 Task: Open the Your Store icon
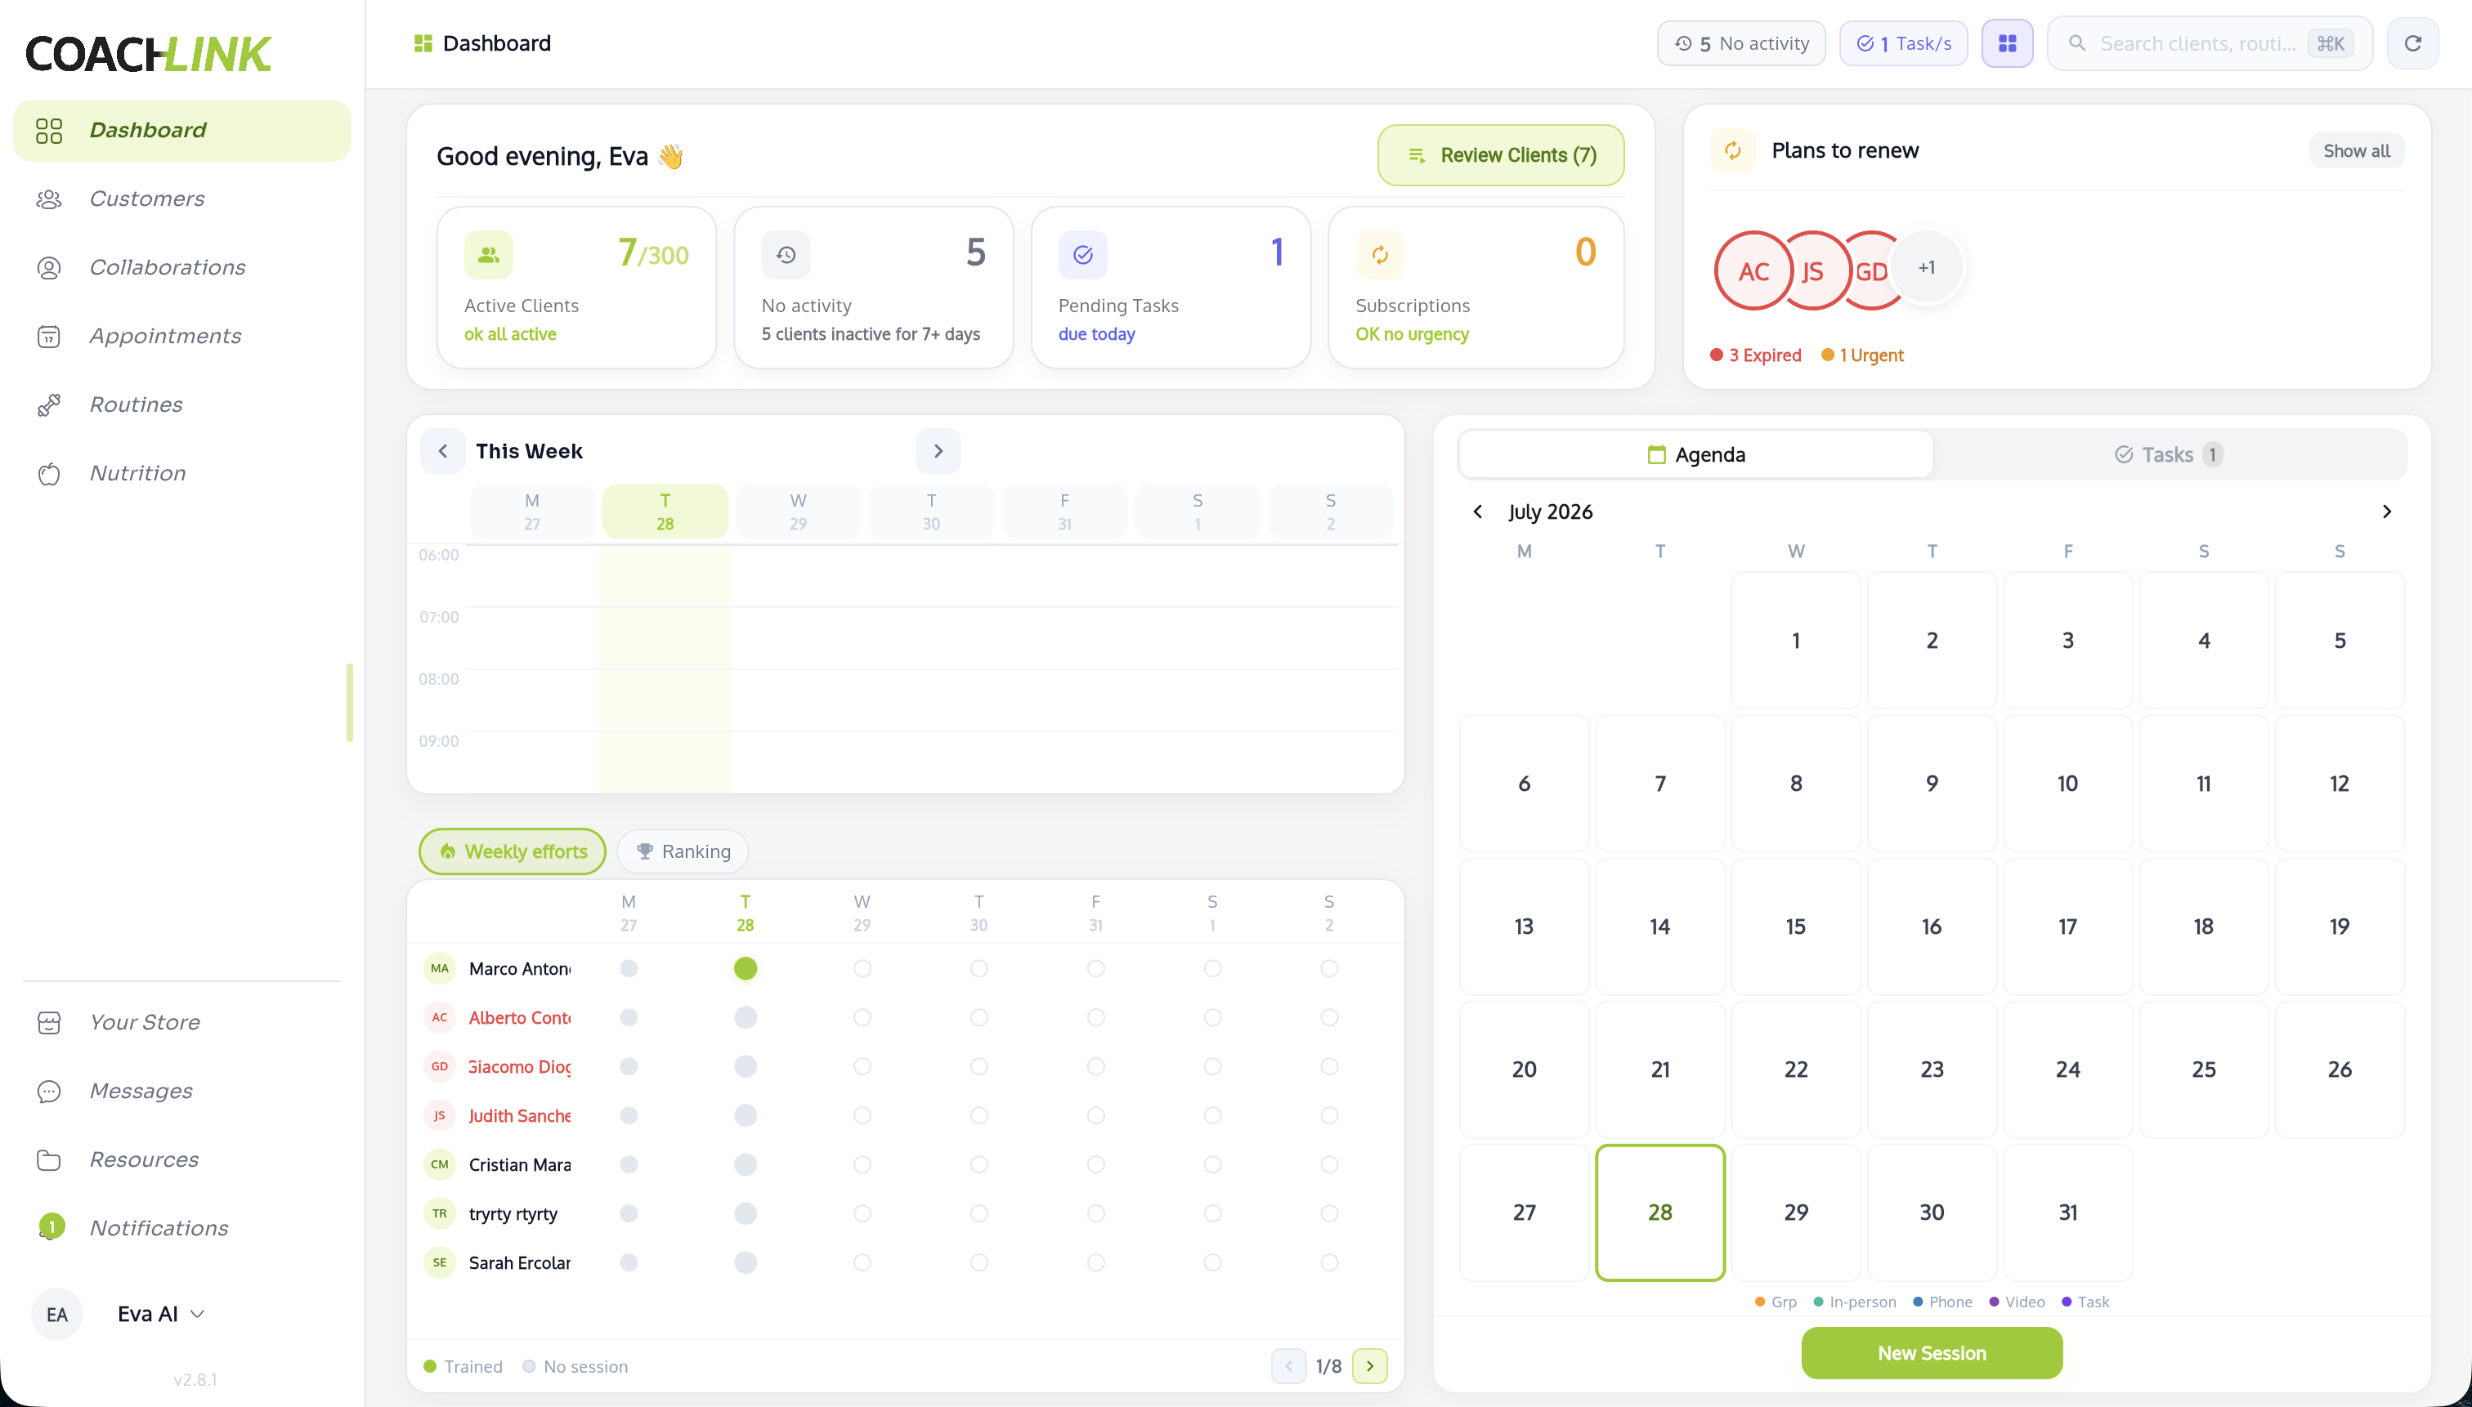[49, 1022]
